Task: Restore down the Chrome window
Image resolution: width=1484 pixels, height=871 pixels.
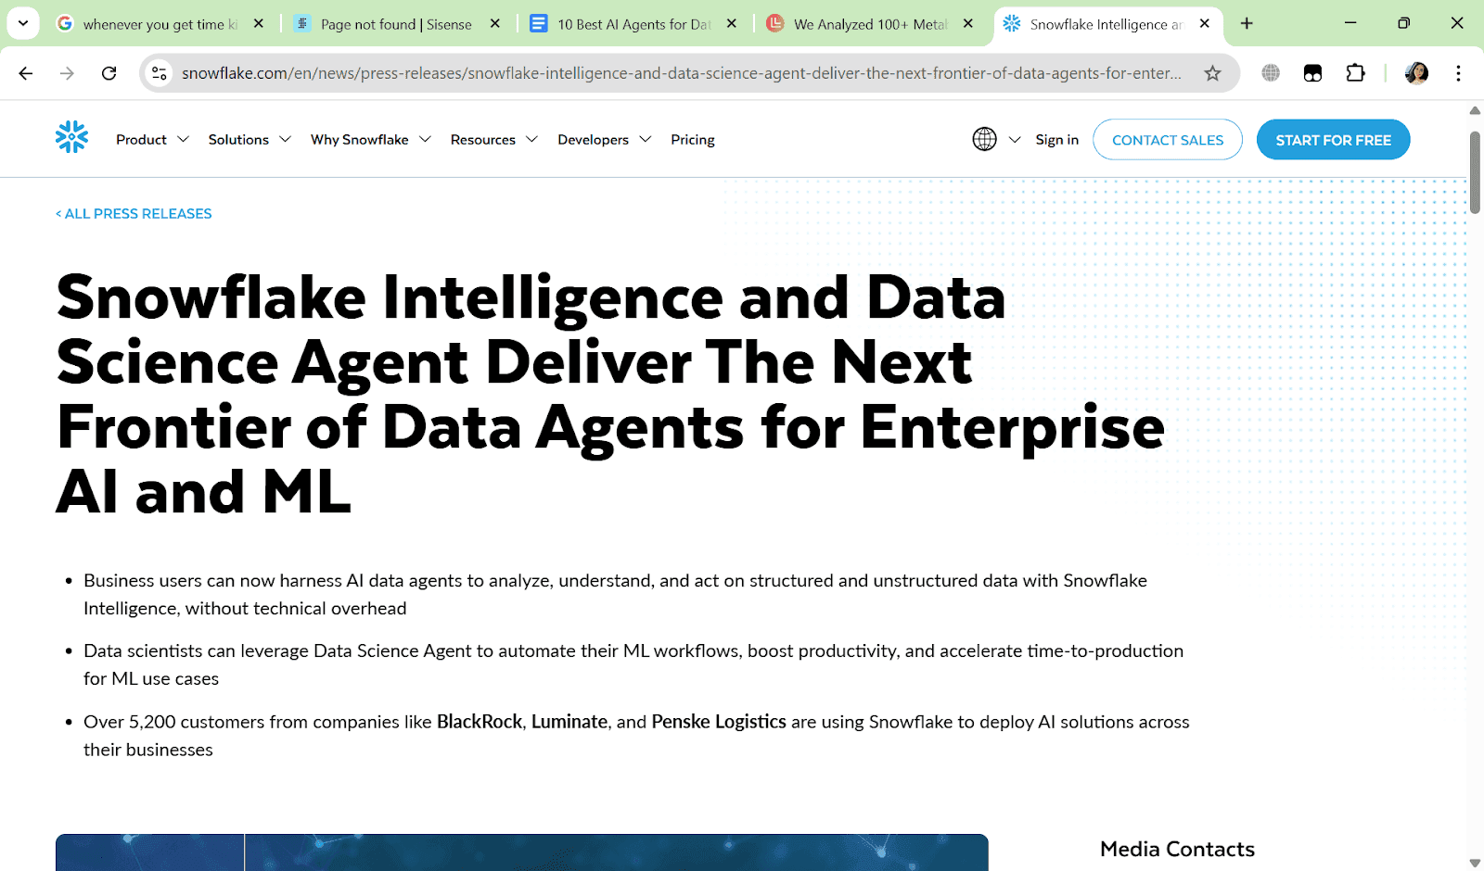Action: (1403, 23)
